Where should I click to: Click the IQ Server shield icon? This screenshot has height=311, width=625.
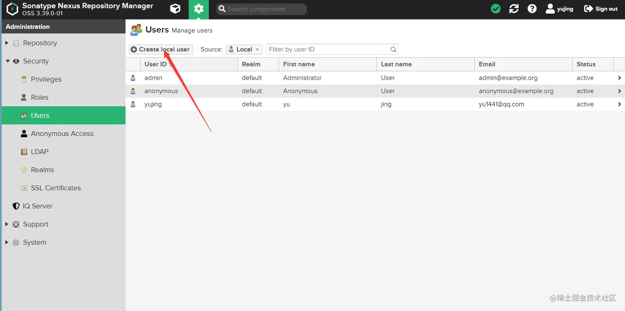click(x=16, y=206)
